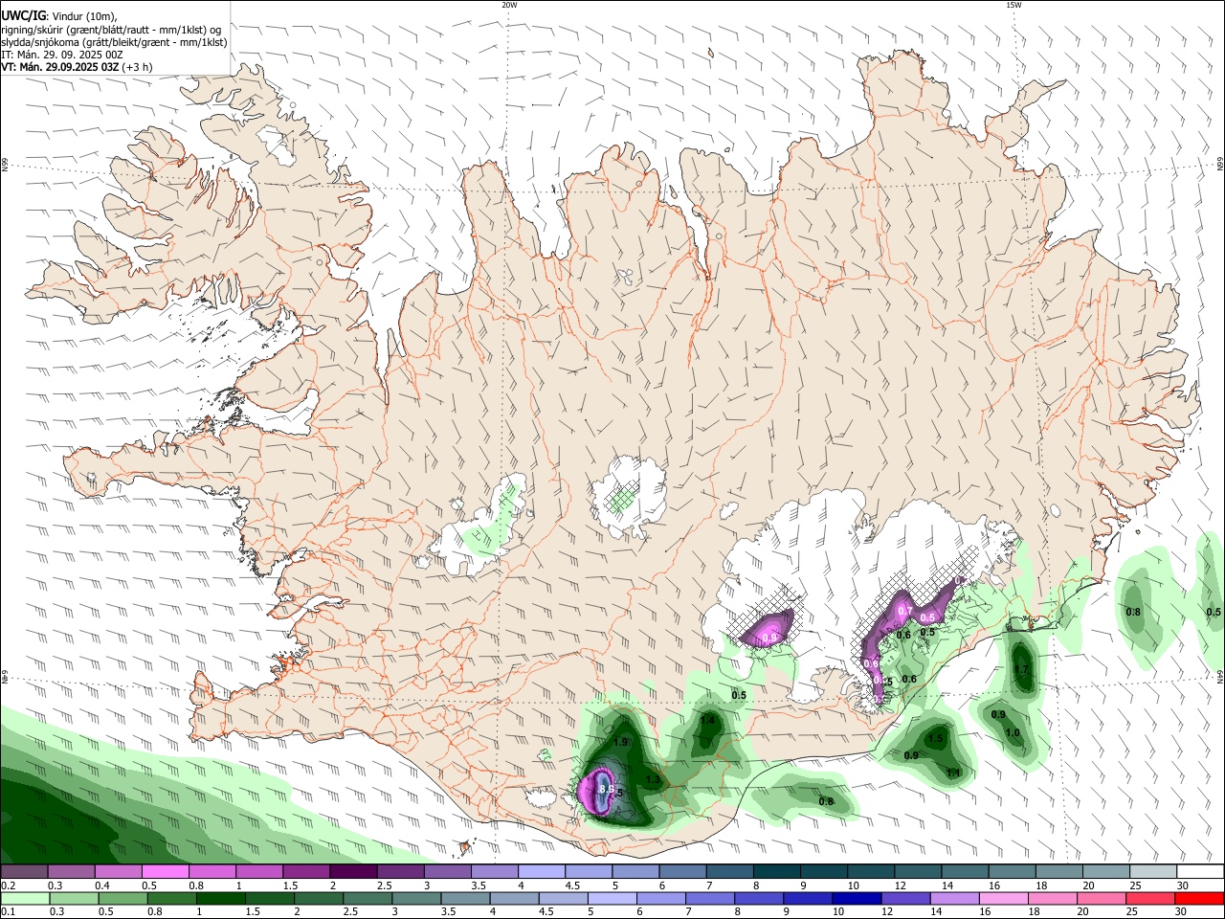Click the 64N latitude label on the right edge

pos(1220,676)
